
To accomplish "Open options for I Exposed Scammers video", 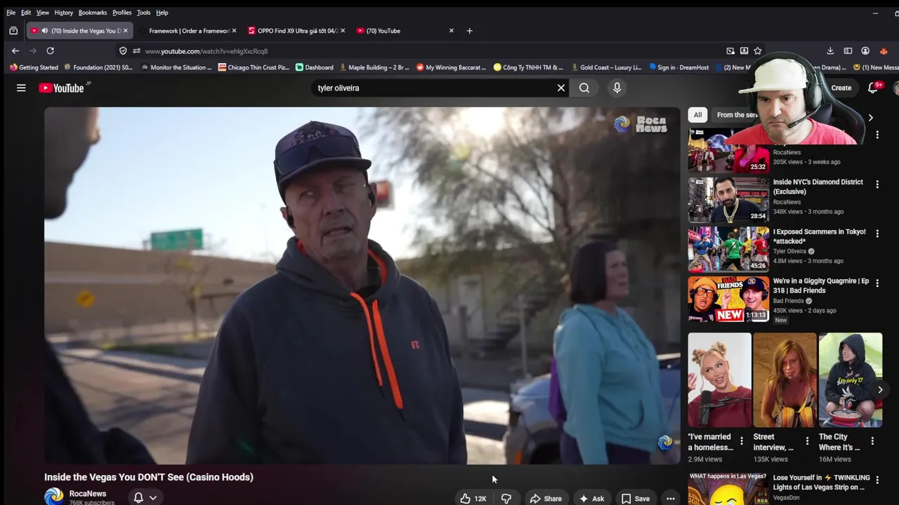I will click(x=877, y=234).
